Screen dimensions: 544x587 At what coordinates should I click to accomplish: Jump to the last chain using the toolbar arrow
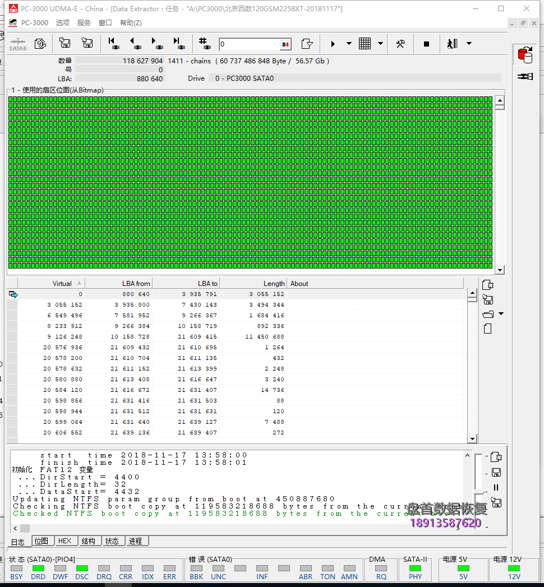pyautogui.click(x=179, y=43)
